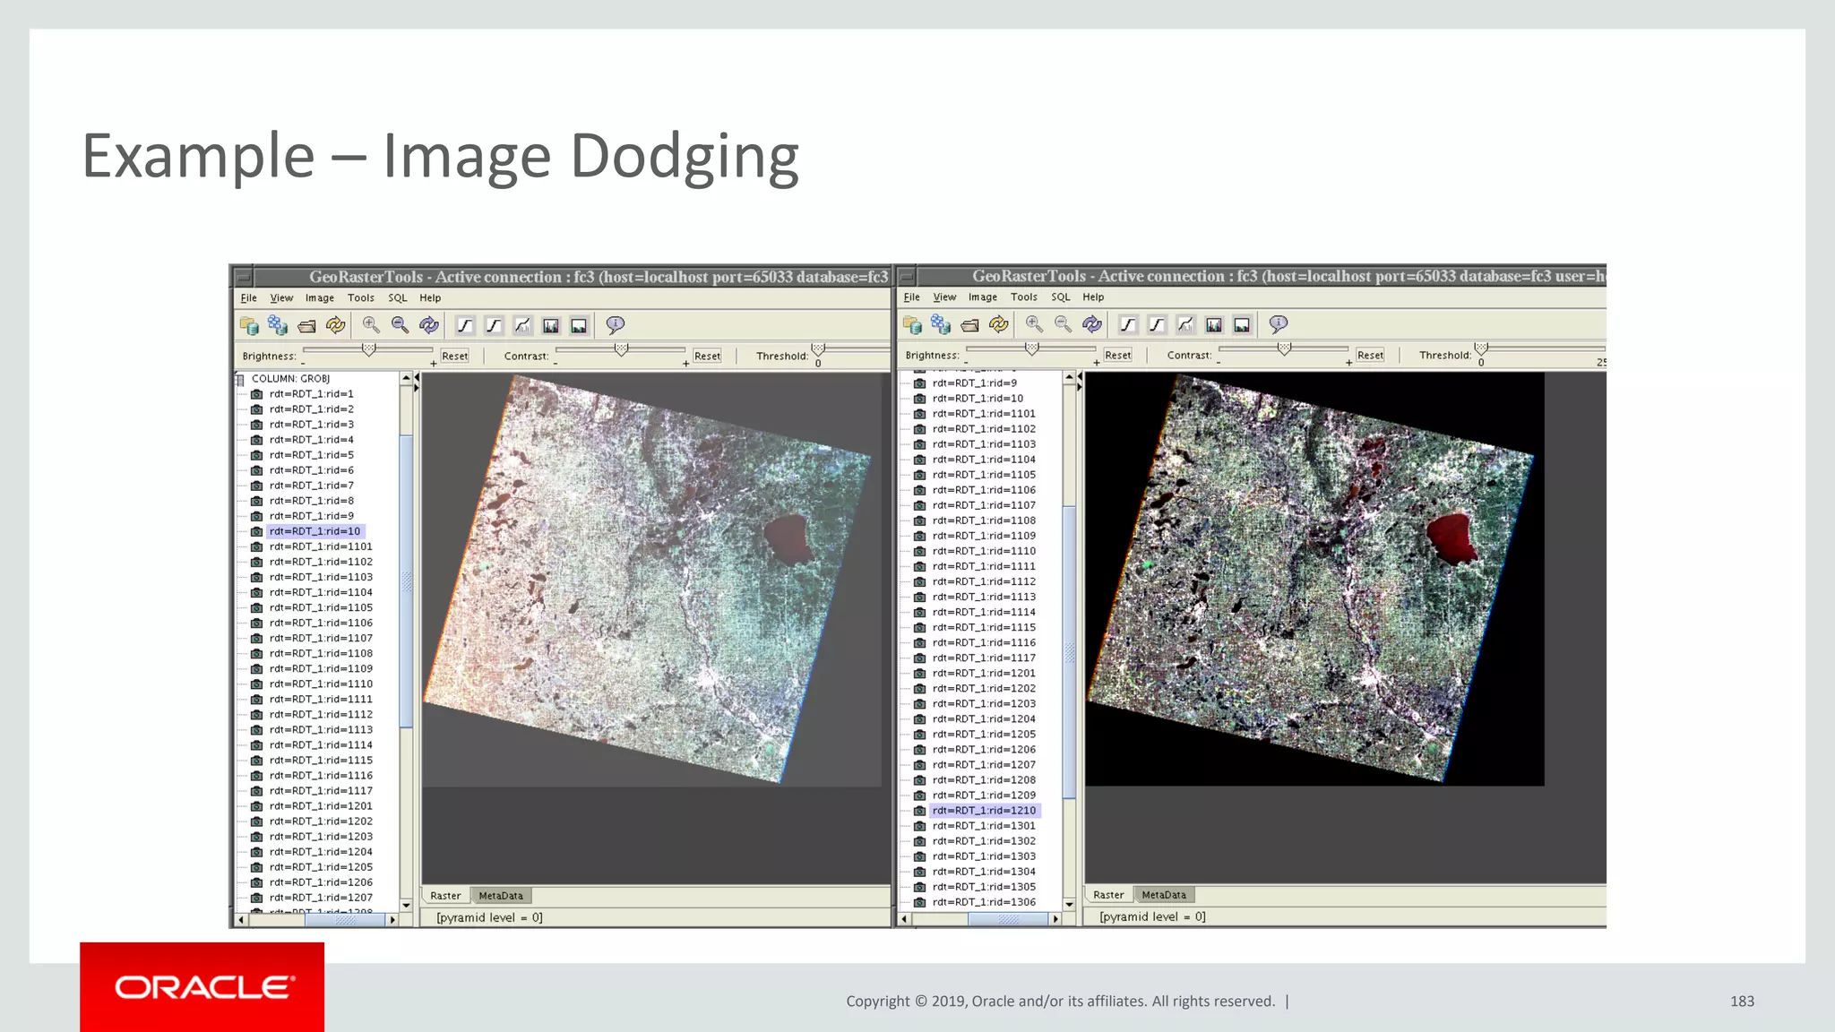1835x1032 pixels.
Task: Select rdt=RDT_1:rid=1 in left window list
Action: 311,394
